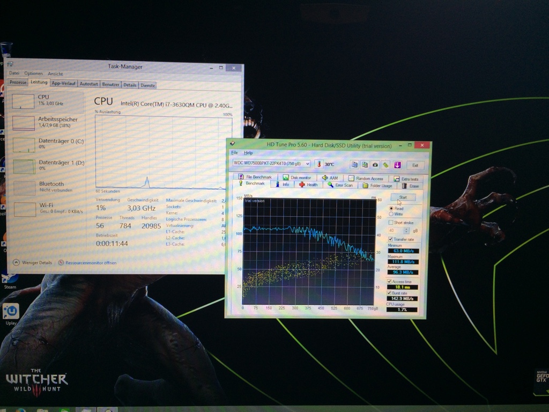Open the Benutzer tab
The height and width of the screenshot is (412, 549).
coord(110,84)
